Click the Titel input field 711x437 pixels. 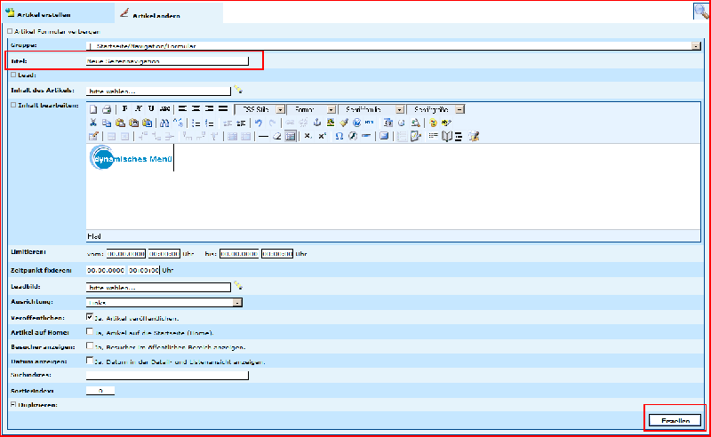tap(167, 61)
